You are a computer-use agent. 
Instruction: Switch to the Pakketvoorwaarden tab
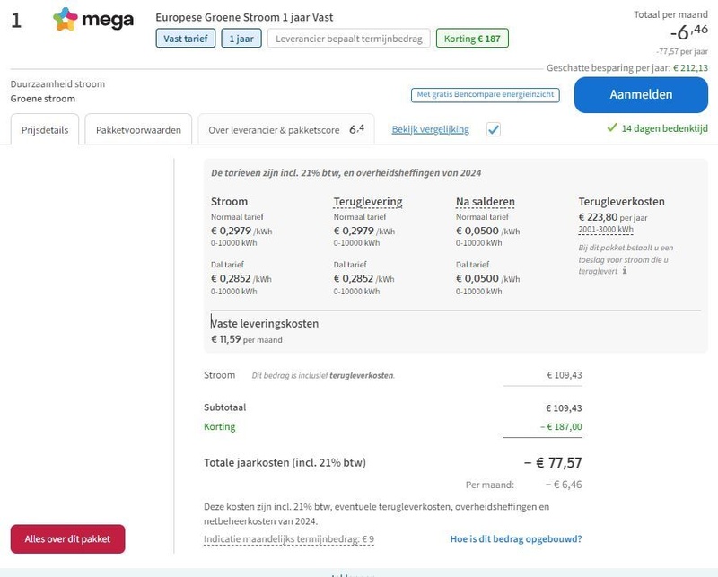pyautogui.click(x=138, y=129)
